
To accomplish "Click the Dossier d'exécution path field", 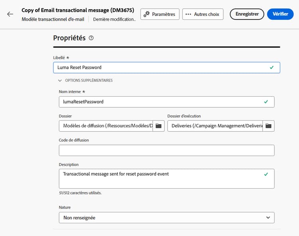I will tap(215, 126).
